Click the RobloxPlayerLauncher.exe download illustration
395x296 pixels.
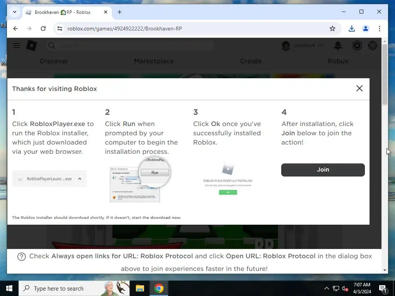(49, 179)
